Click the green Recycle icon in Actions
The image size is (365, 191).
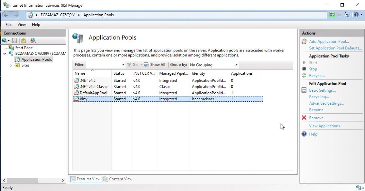click(x=304, y=76)
